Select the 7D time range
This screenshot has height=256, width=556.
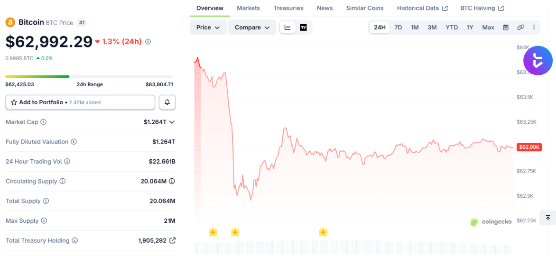[398, 27]
